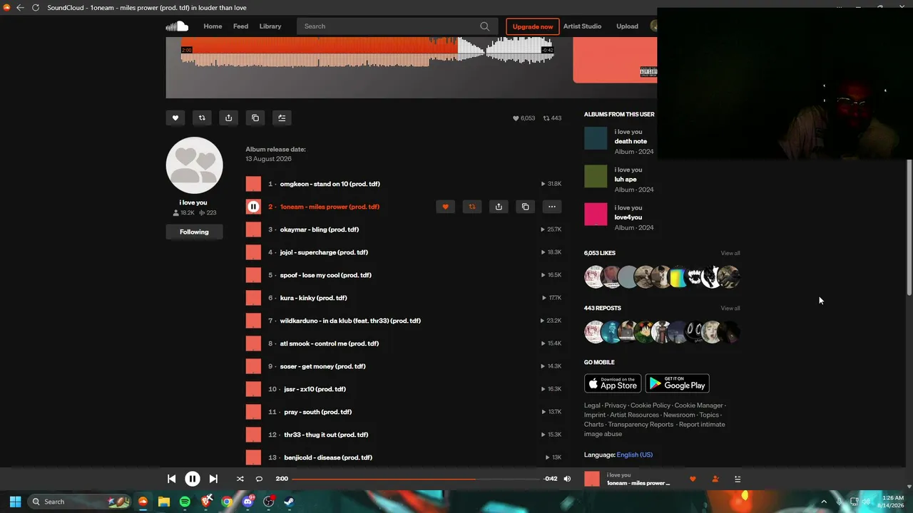Click the browser back arrow
Viewport: 913px width, 513px height.
[20, 8]
